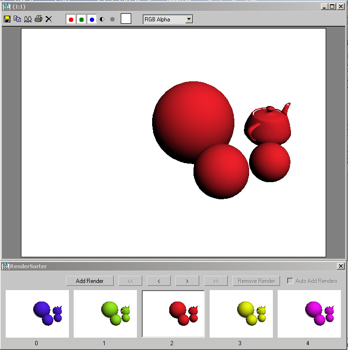Click the Remove Render button

[256, 281]
